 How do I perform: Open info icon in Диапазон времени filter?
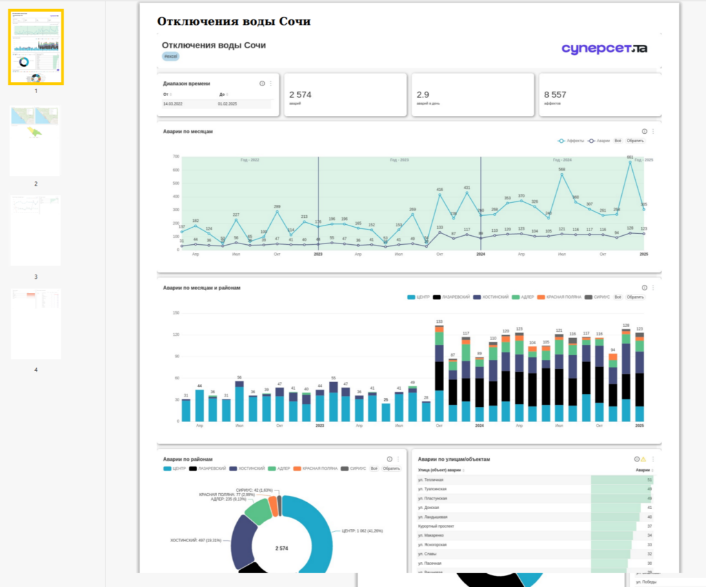point(262,83)
